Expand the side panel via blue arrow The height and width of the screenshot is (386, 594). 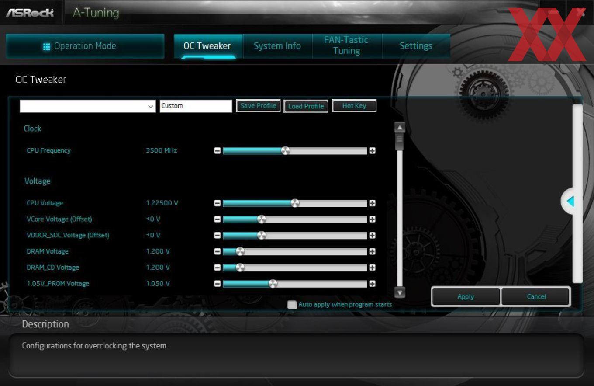point(570,201)
